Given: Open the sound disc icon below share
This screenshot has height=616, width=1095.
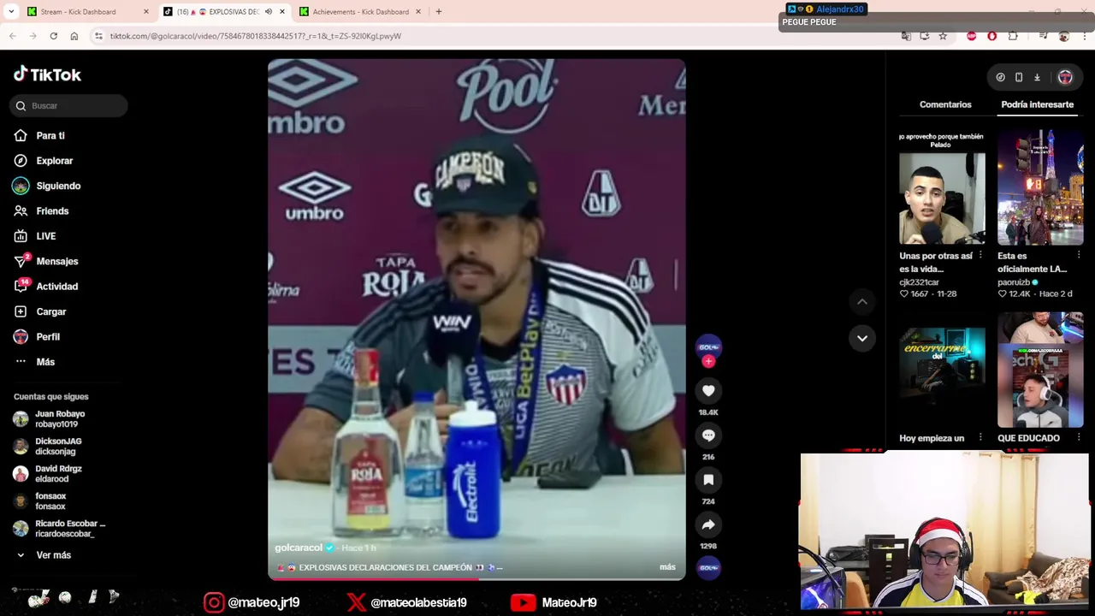Looking at the screenshot, I should point(708,568).
